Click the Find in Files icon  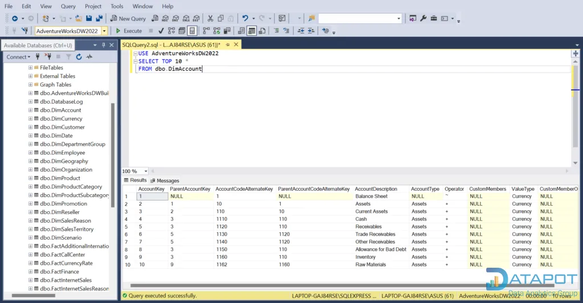point(311,18)
